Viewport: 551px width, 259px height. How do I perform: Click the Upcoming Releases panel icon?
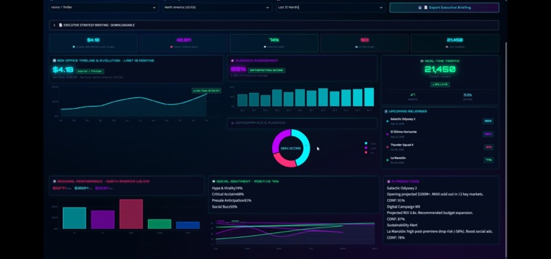[386, 111]
